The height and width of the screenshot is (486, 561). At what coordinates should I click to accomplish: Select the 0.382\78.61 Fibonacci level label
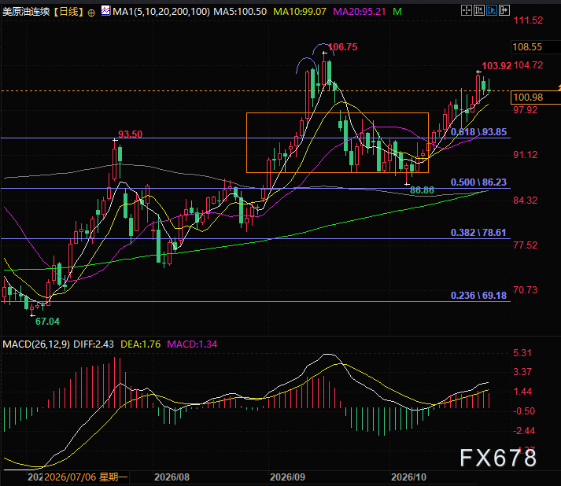click(x=478, y=233)
